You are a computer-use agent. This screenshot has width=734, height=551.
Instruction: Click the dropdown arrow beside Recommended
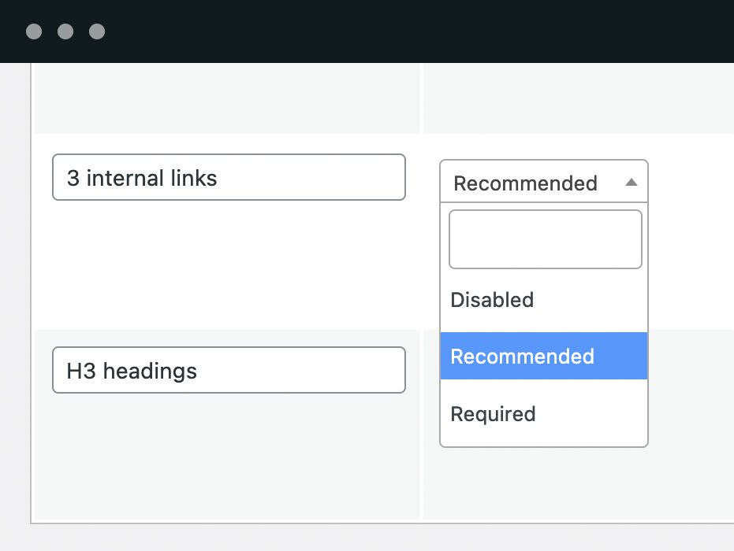(631, 183)
